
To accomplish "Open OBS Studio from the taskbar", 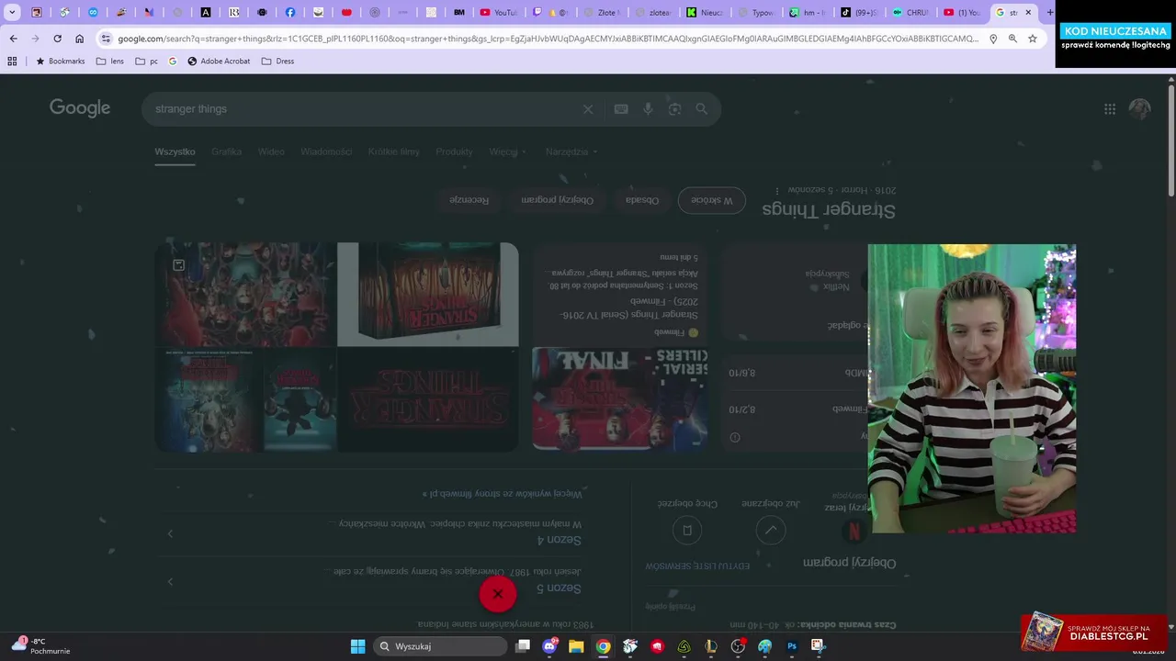I will pyautogui.click(x=738, y=646).
